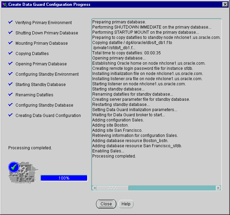Click the green checkmark completion badge
Screen dimensions: 230x215
pos(14,167)
